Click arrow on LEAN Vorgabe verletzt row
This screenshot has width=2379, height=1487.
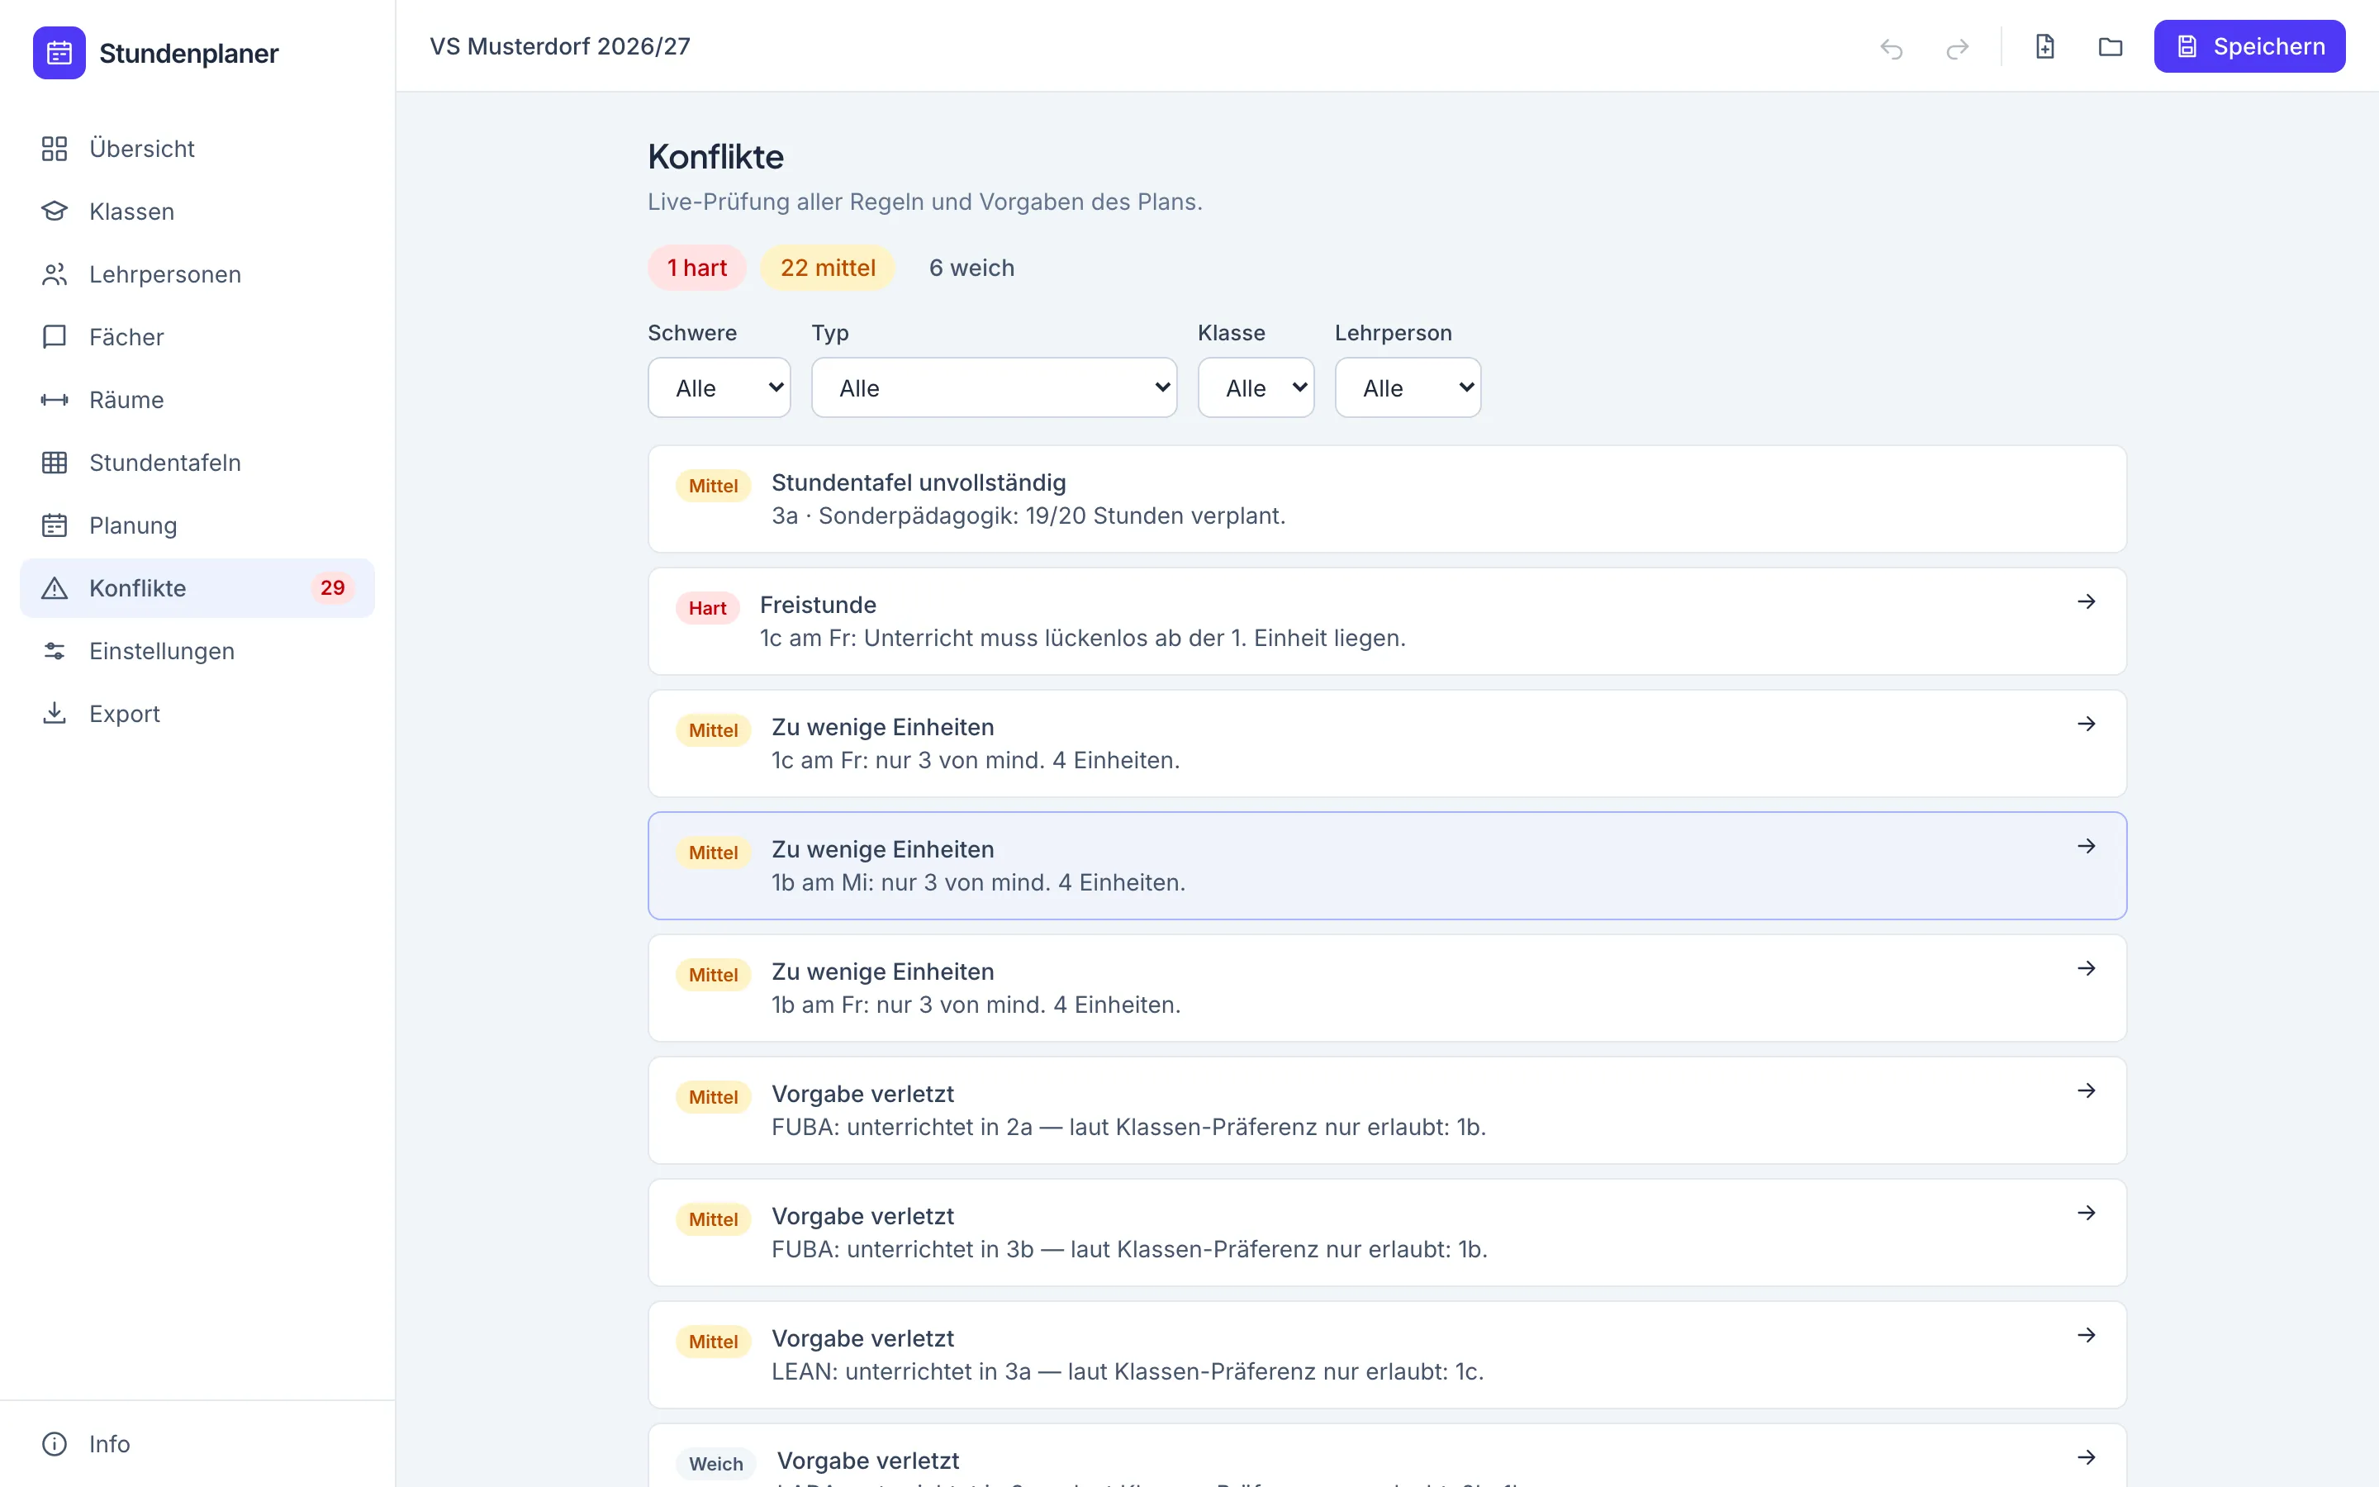2086,1336
